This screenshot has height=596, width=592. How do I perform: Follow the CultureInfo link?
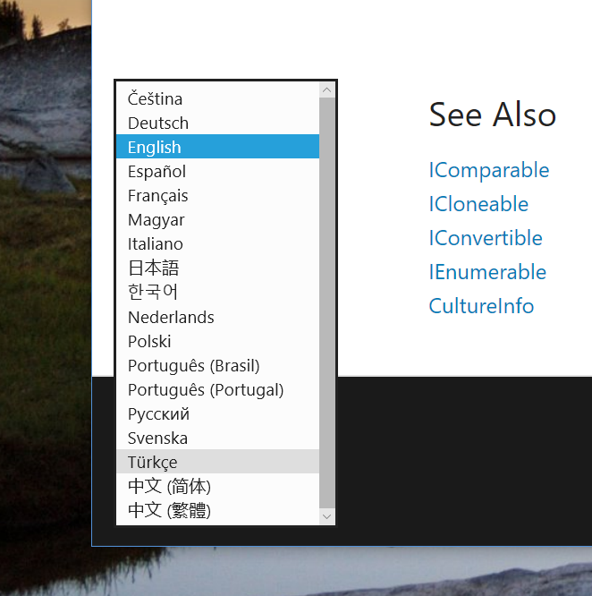(481, 306)
